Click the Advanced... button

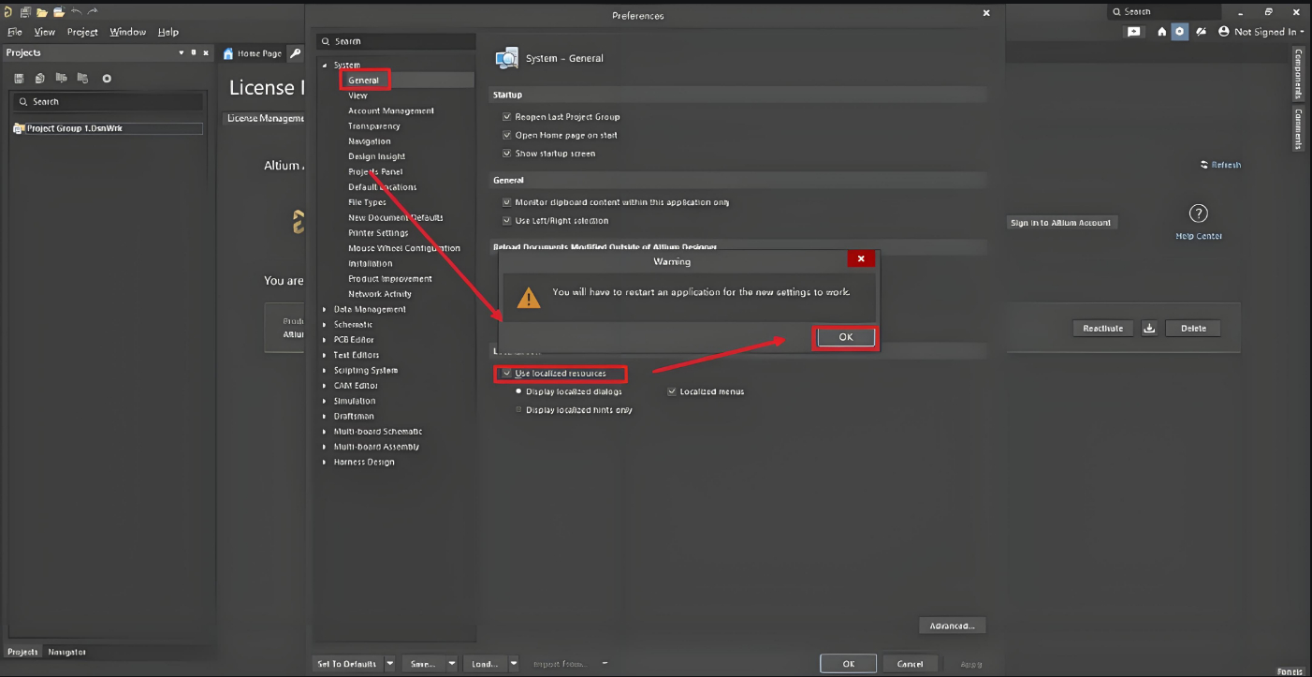point(952,625)
